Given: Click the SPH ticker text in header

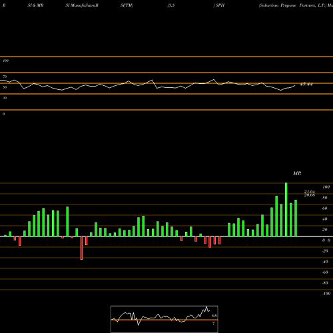Looking at the screenshot, I should (220, 5).
